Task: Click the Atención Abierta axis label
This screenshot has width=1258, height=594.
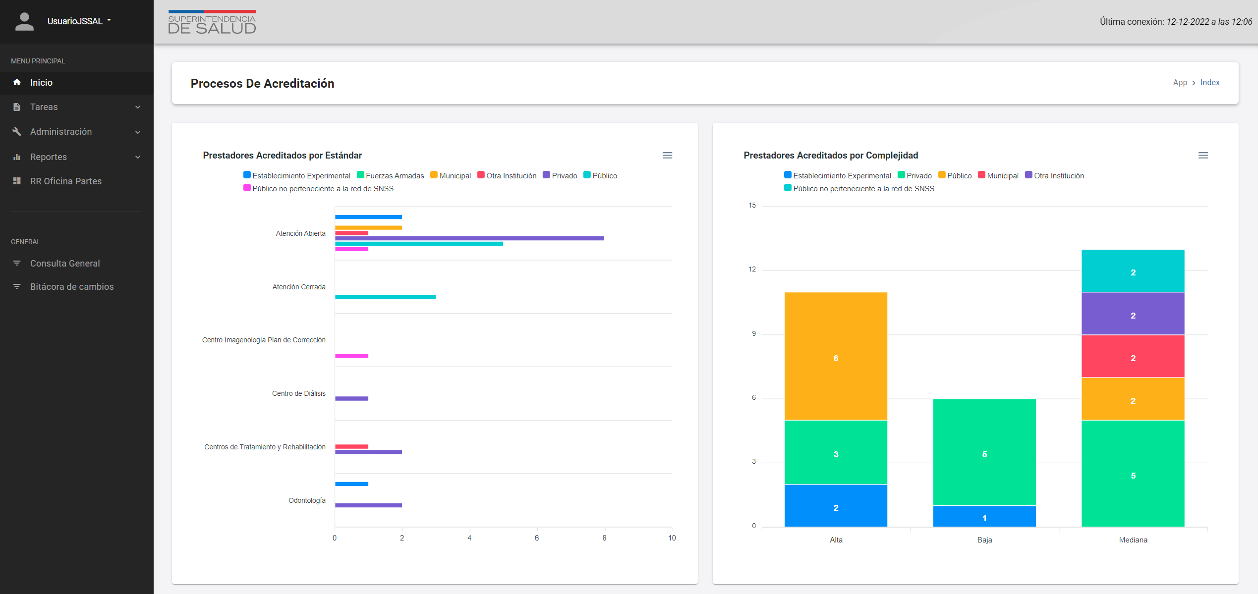Action: point(300,233)
